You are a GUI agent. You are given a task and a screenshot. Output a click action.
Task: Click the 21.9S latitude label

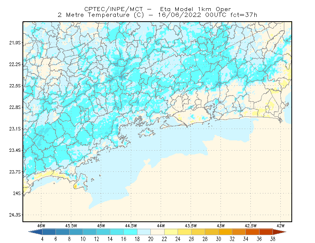tap(15, 43)
